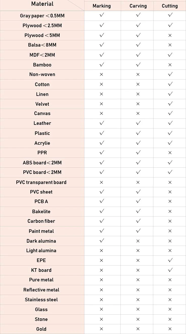Click the Cutting cross for Bamboo

pyautogui.click(x=170, y=65)
